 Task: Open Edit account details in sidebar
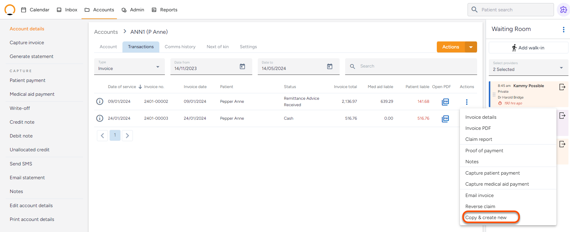(x=31, y=206)
